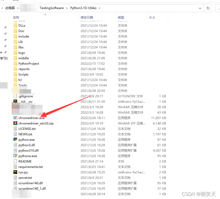Viewport: 220px width, 199px height.
Task: Go to TestingSoftware in the address bar
Action: (52, 8)
